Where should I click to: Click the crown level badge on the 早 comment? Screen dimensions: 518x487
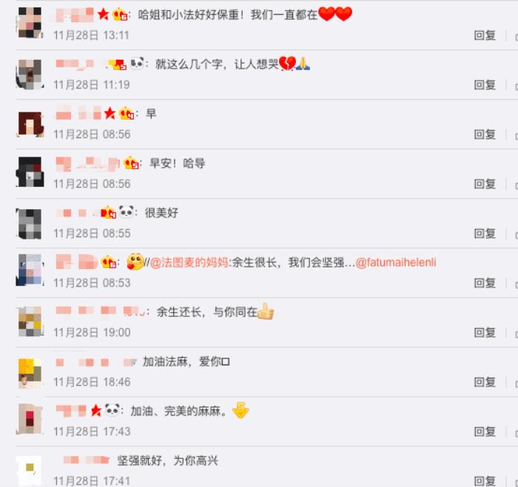[127, 113]
